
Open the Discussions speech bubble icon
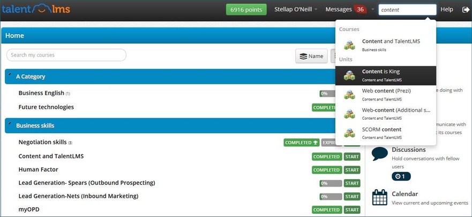coord(380,154)
